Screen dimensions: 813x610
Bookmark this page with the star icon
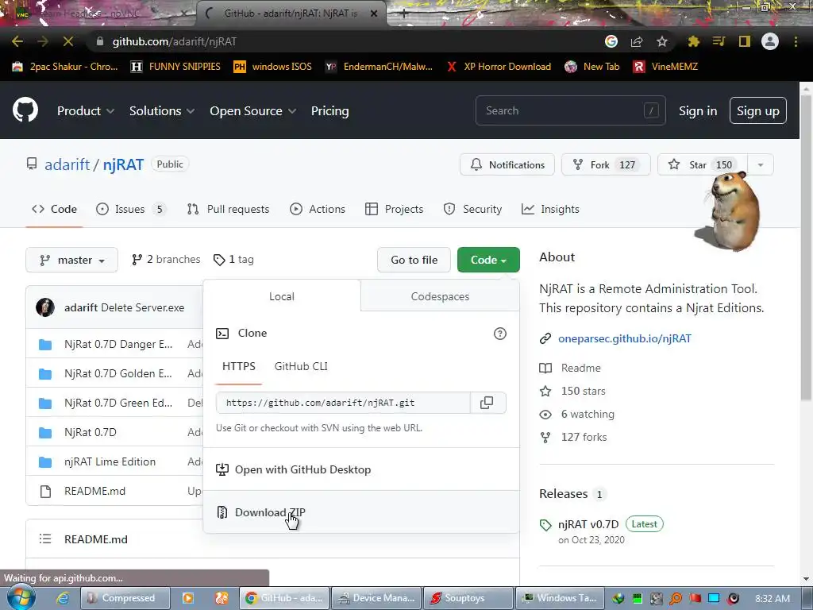(662, 41)
